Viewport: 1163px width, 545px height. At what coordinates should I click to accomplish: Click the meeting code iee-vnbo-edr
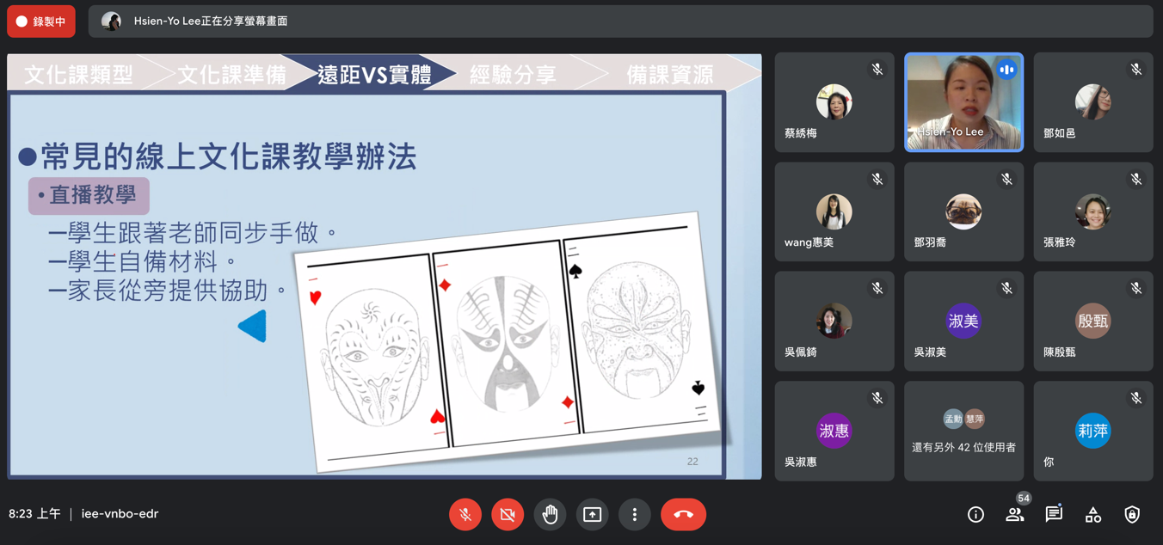[120, 513]
